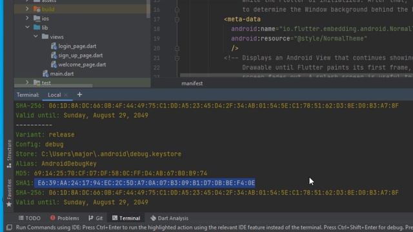Screen dimensions: 413x232
Task: Click the Variant release line
Action: tap(45, 135)
